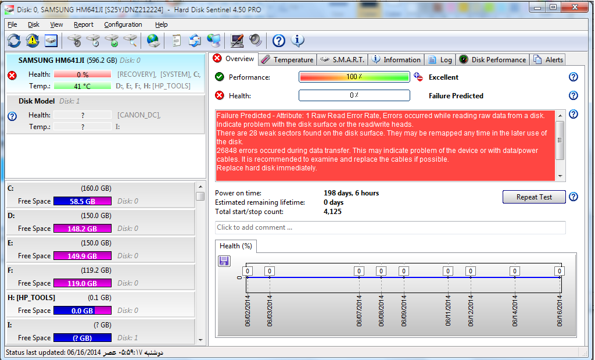This screenshot has height=360, width=595.
Task: Switch to the Temperature tab
Action: click(x=288, y=60)
